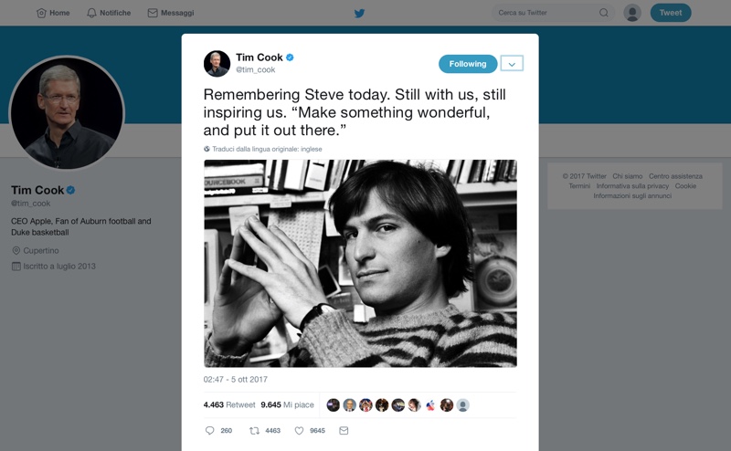Click the Twitter bird logo
The height and width of the screenshot is (451, 731).
click(x=360, y=13)
